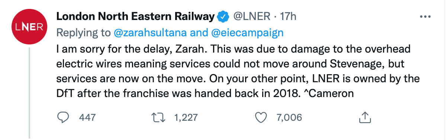Click the "Replying to" label
The width and height of the screenshot is (447, 140).
pos(83,33)
